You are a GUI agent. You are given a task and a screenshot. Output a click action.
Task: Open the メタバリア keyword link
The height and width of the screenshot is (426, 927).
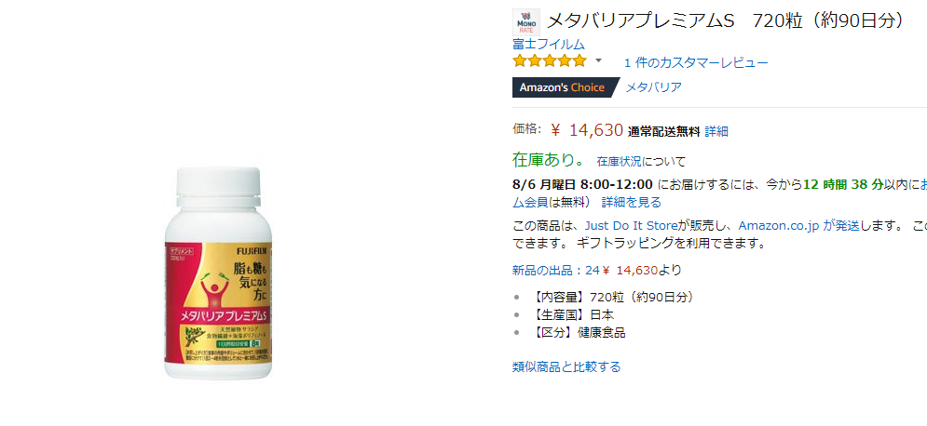tap(653, 87)
